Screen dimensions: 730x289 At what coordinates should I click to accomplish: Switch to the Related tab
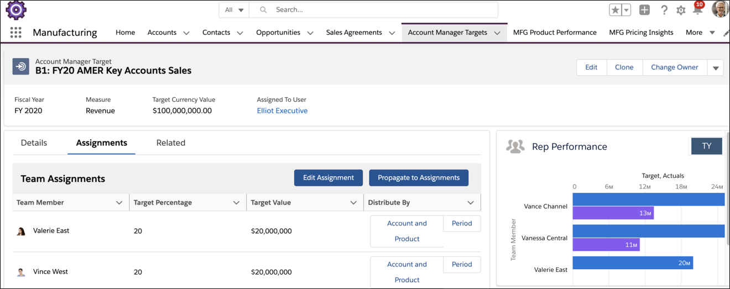(171, 143)
